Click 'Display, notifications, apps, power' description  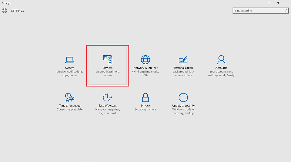70,74
